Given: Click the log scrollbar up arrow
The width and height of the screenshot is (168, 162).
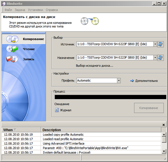Looking at the screenshot, I should (164, 134).
